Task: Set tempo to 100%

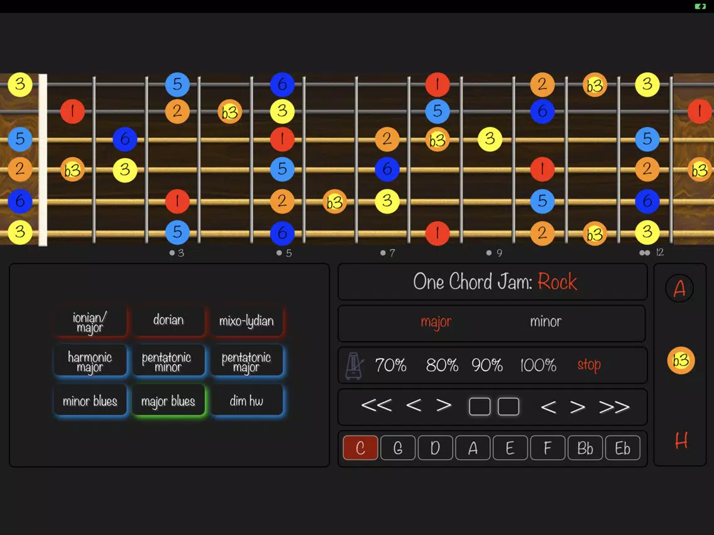Action: (538, 365)
